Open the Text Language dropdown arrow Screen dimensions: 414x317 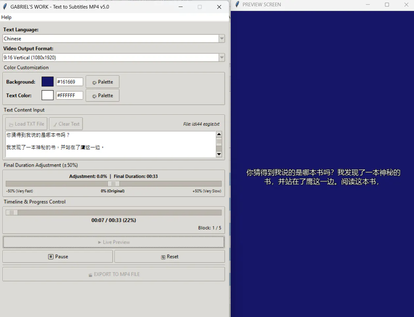click(222, 39)
